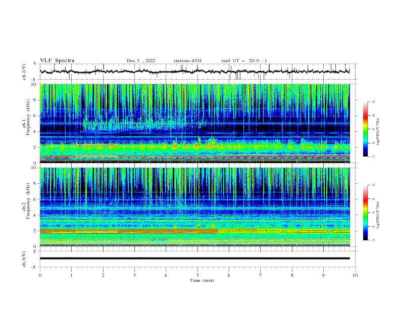
Task: Click the ch.1 "Frequency (kHz)" axis label
Action: (28, 118)
